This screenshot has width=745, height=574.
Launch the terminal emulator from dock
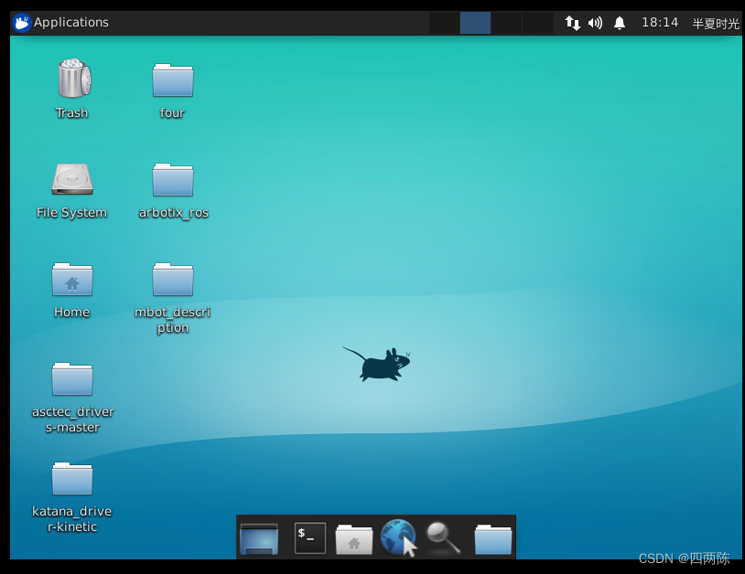pyautogui.click(x=309, y=538)
